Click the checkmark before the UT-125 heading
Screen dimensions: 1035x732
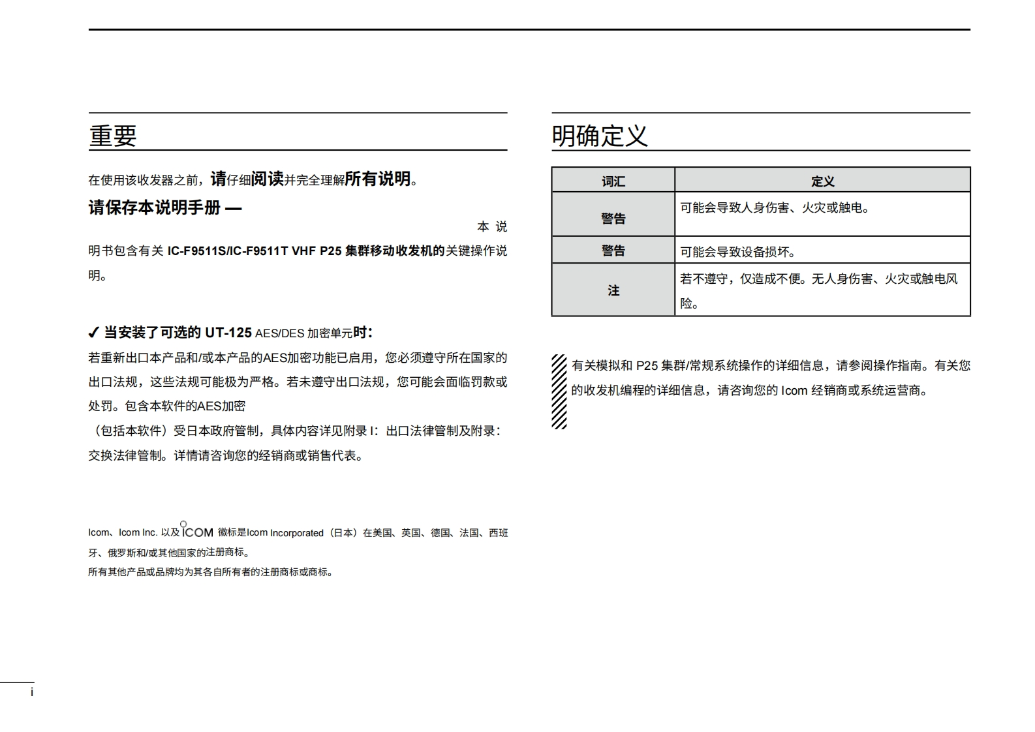tap(93, 333)
